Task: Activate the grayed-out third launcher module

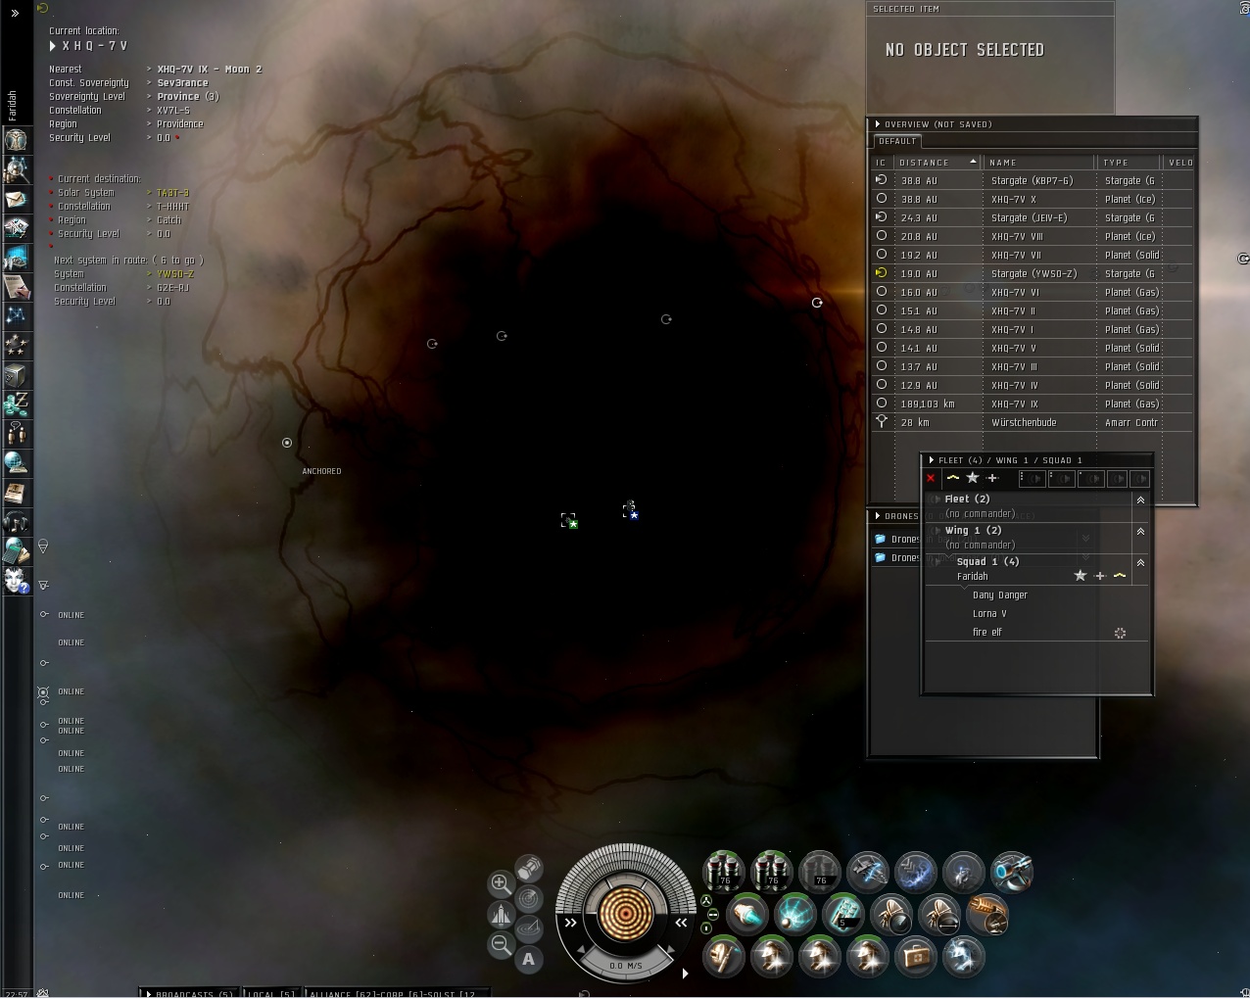Action: [820, 871]
